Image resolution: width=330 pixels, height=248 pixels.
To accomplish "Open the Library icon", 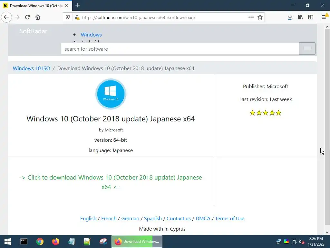I will pyautogui.click(x=300, y=17).
